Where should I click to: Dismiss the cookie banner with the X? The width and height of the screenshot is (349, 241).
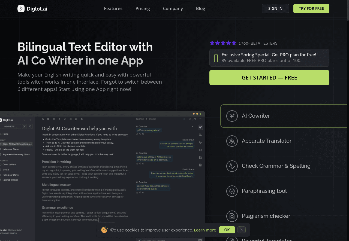pyautogui.click(x=241, y=230)
